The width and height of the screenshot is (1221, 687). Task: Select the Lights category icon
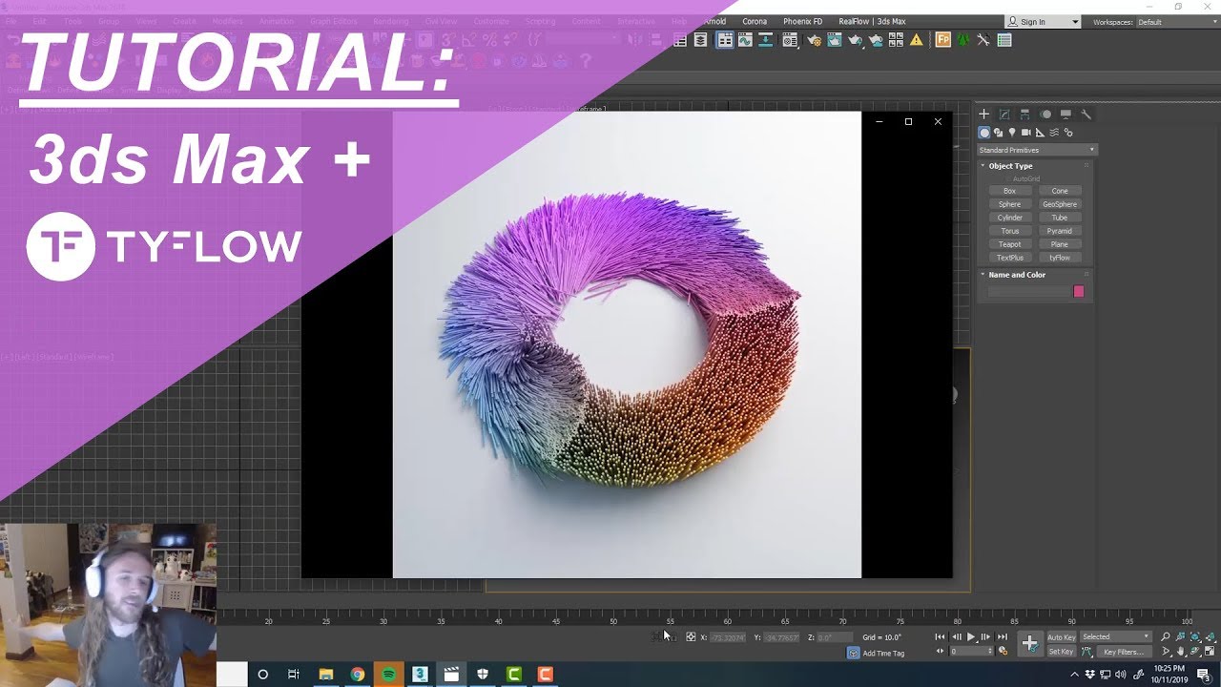pyautogui.click(x=1012, y=133)
